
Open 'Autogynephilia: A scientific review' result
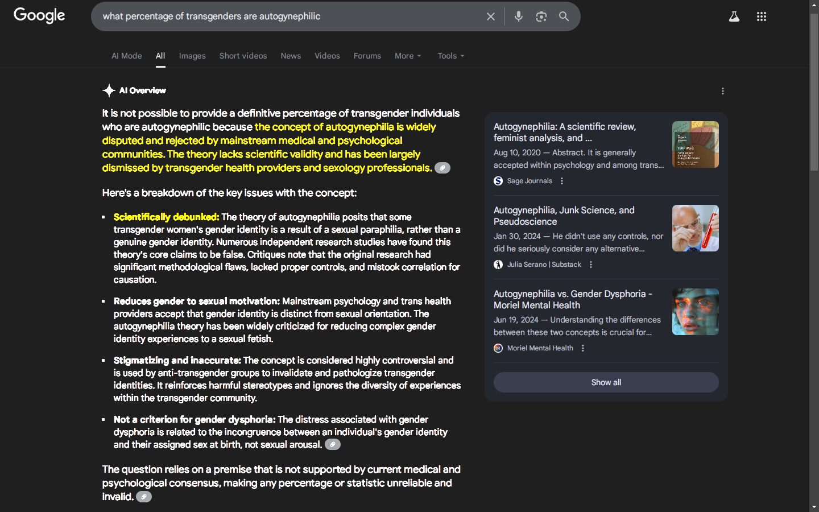(x=565, y=132)
